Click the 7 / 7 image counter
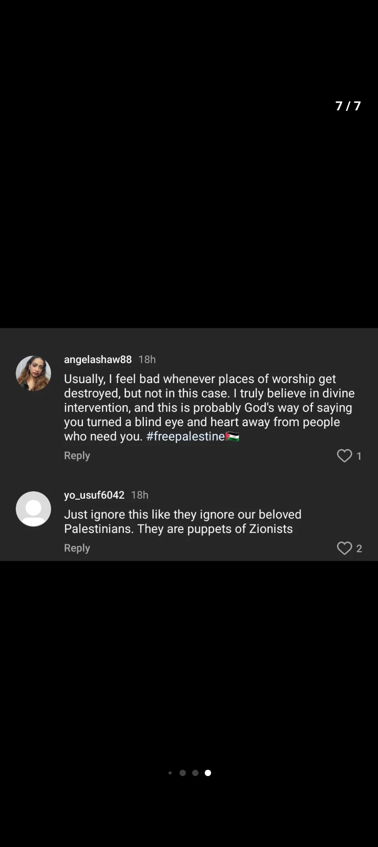378x847 pixels. pos(348,106)
